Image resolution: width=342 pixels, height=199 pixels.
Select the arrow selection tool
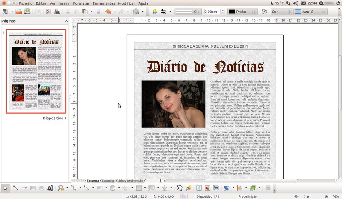[x=5, y=188]
